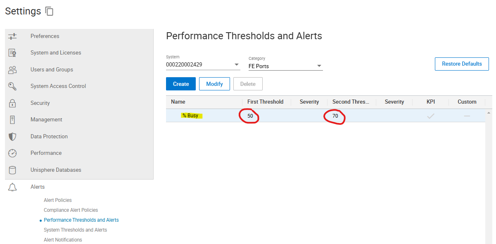Click the Data Protection shield icon

(x=12, y=137)
